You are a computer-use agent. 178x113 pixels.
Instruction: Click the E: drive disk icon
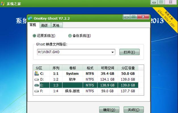37,85
